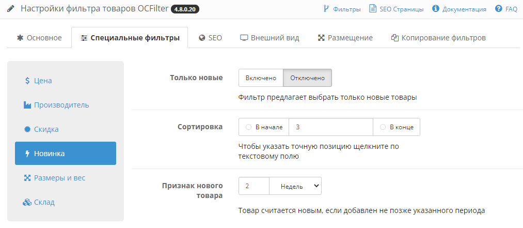The width and height of the screenshot is (523, 228).
Task: Click the new-product period number field
Action: (x=254, y=186)
